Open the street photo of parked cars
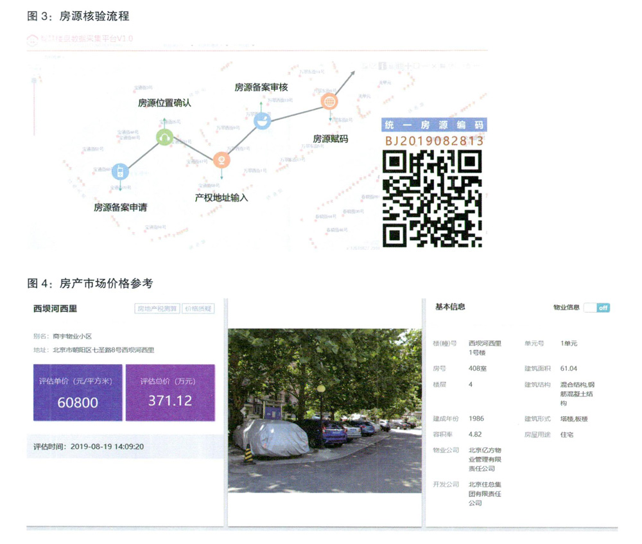 [325, 410]
